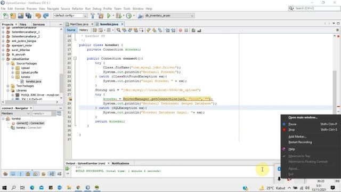Screen dimensions: 341x192
Task: Choose Add Marker in recorder menu
Action: 297,137
